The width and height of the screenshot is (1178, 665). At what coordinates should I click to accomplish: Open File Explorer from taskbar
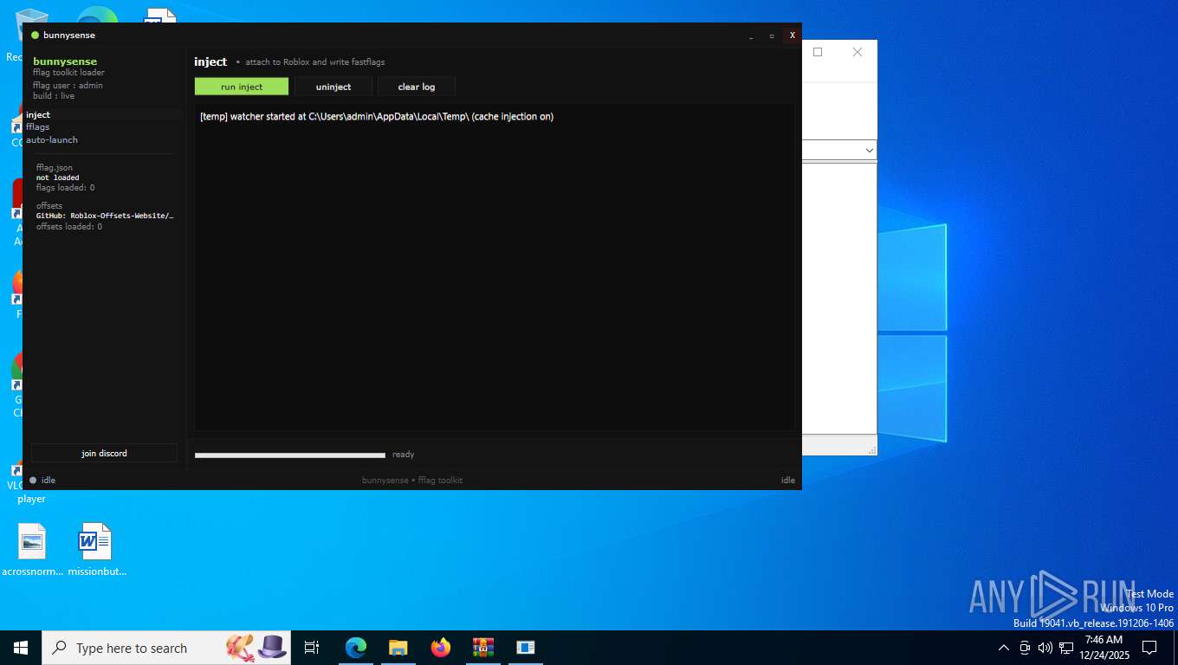(x=398, y=648)
